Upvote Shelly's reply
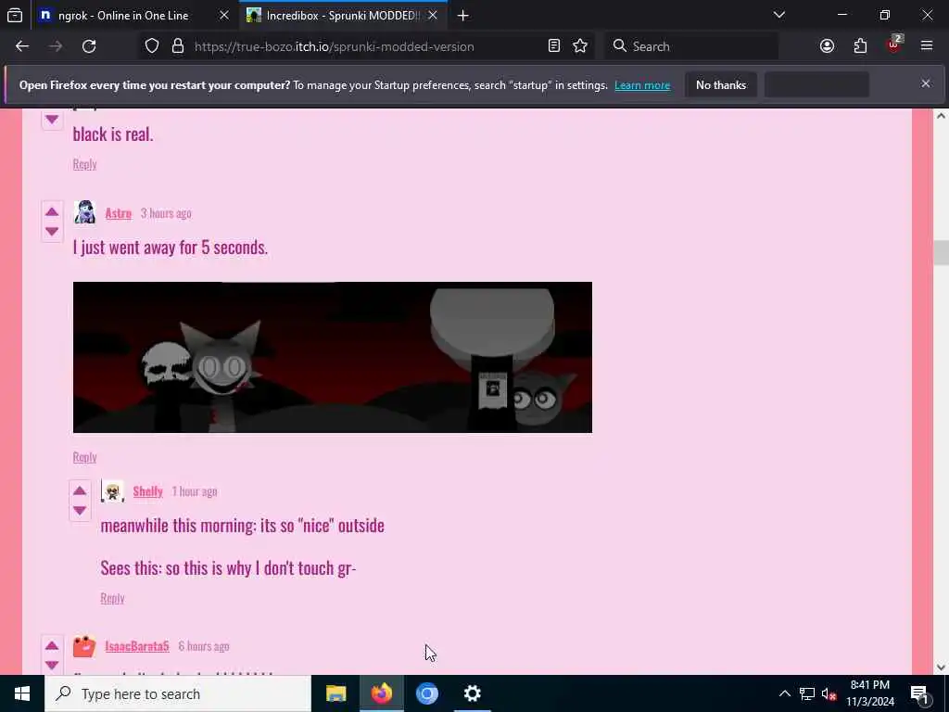Screen dimensions: 949x712 pyautogui.click(x=80, y=490)
